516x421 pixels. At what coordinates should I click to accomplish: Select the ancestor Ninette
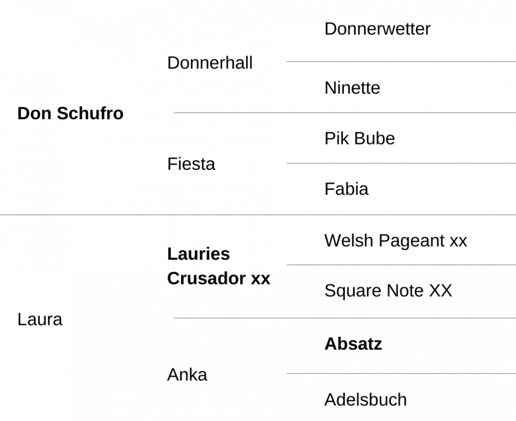tap(352, 88)
